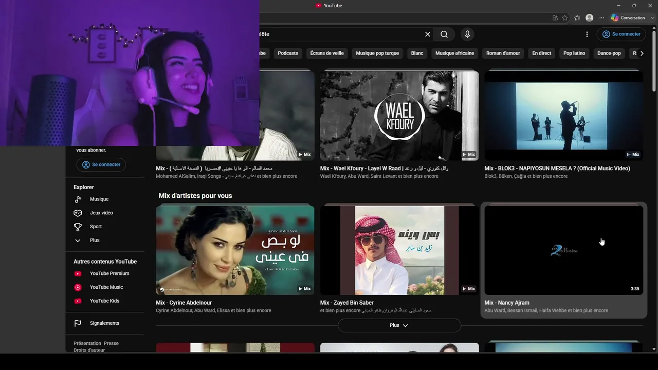
Task: Select the Podcasts category chip
Action: (x=288, y=53)
